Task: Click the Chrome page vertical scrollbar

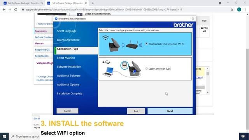Action: tap(247, 89)
